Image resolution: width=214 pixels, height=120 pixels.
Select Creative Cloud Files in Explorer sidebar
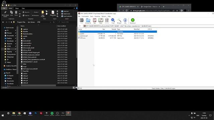tap(10, 66)
